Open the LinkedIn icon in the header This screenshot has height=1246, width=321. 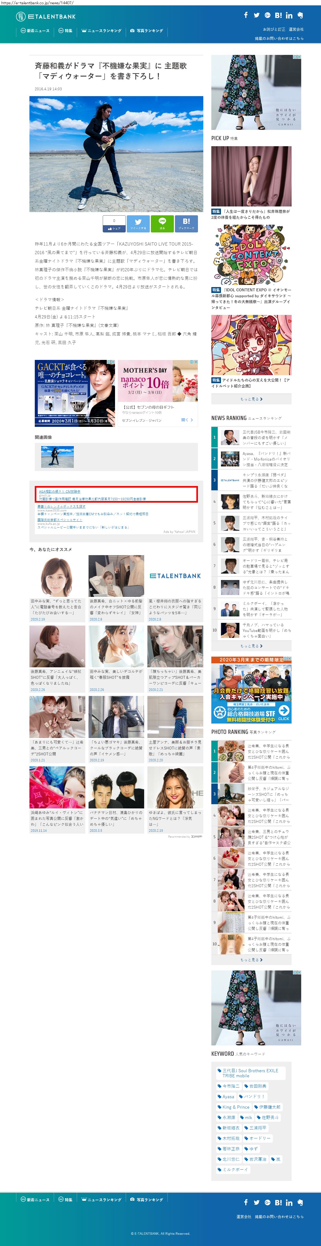coord(289,16)
